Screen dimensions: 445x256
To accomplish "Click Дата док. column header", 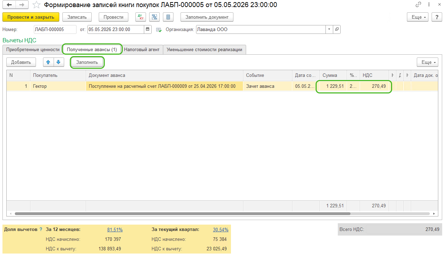I will (425, 75).
